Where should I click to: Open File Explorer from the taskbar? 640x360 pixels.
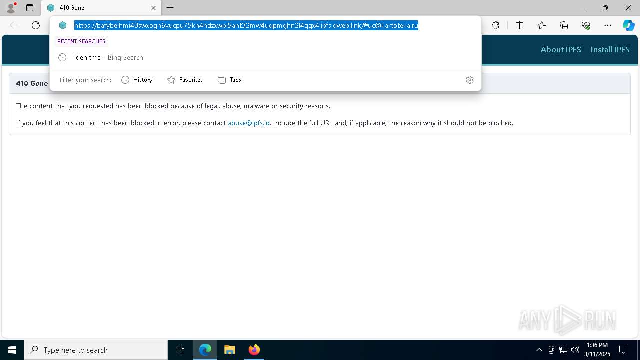[230, 350]
